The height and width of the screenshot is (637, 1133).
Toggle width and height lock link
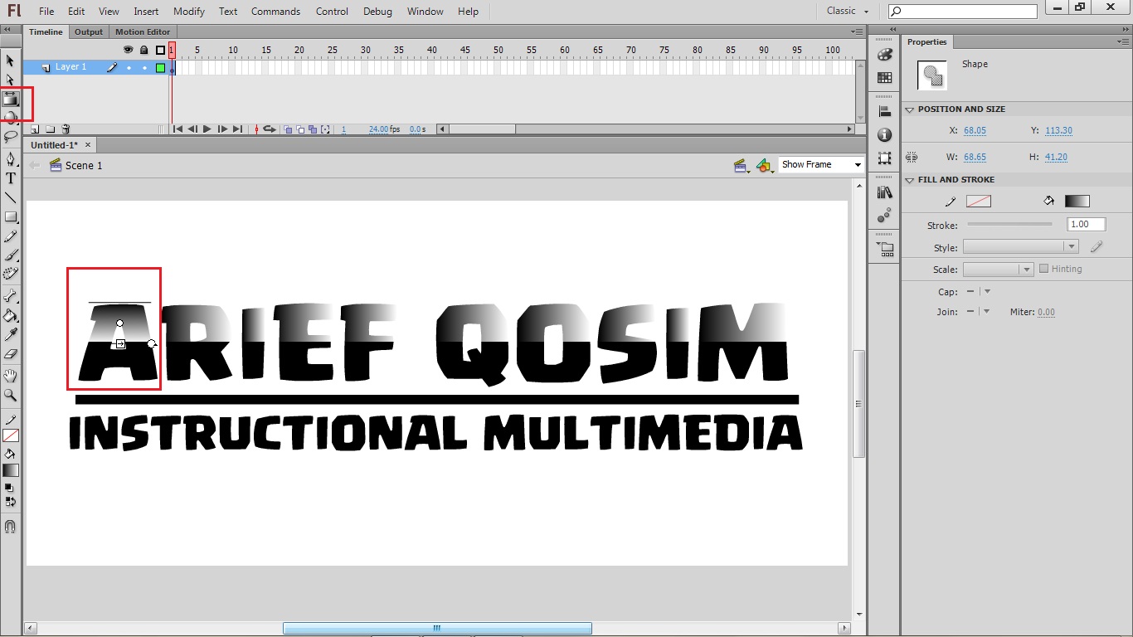[912, 157]
